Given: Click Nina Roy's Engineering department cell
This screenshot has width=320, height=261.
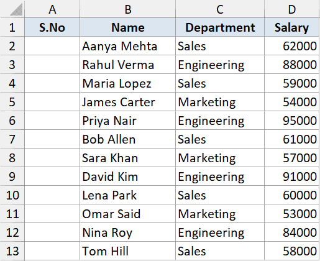Looking at the screenshot, I should pos(220,232).
